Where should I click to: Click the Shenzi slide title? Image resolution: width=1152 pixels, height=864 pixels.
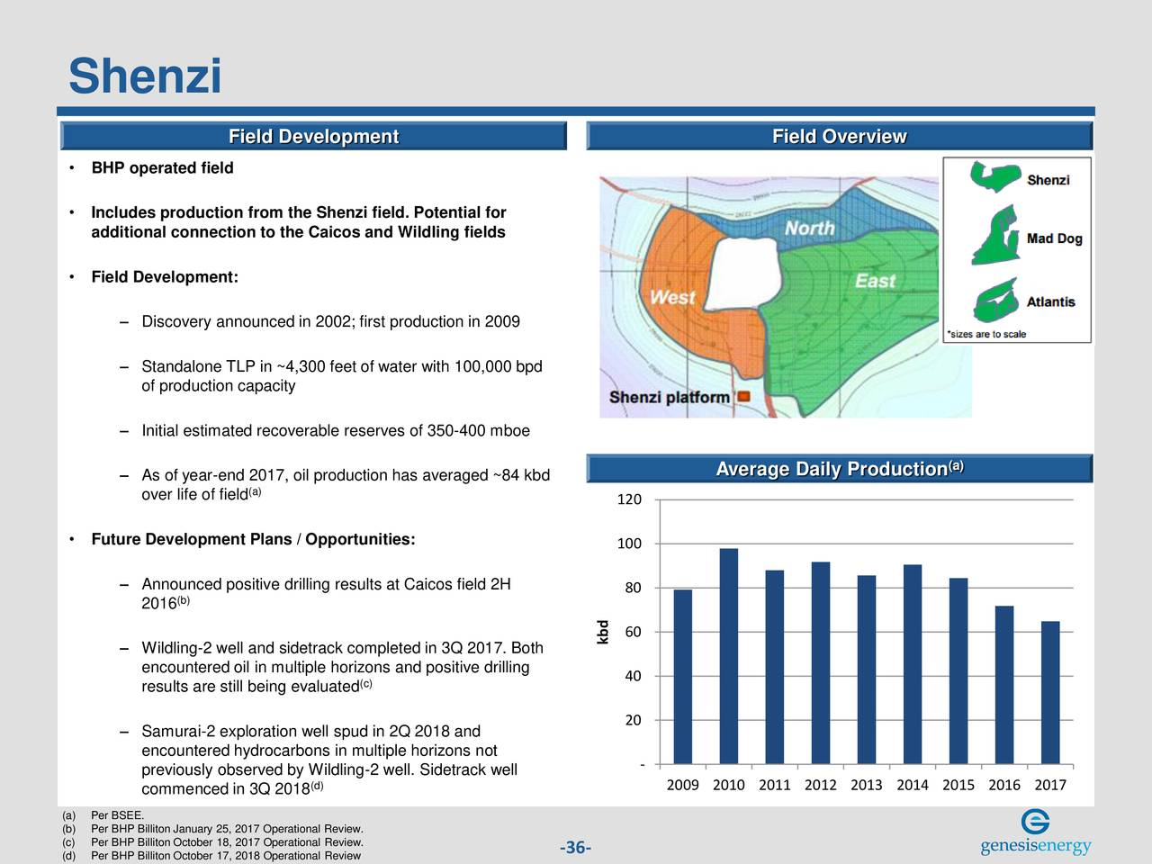pos(145,76)
